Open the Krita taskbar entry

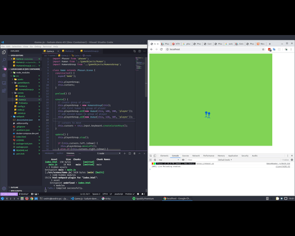tap(106, 199)
